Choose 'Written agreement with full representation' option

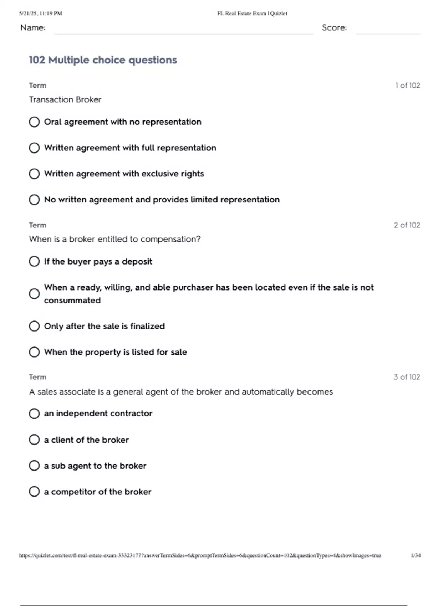pos(34,148)
